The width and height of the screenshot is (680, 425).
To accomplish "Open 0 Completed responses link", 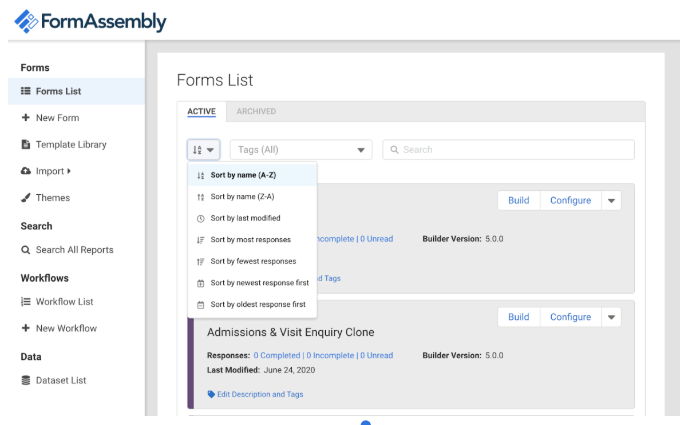I will [276, 355].
